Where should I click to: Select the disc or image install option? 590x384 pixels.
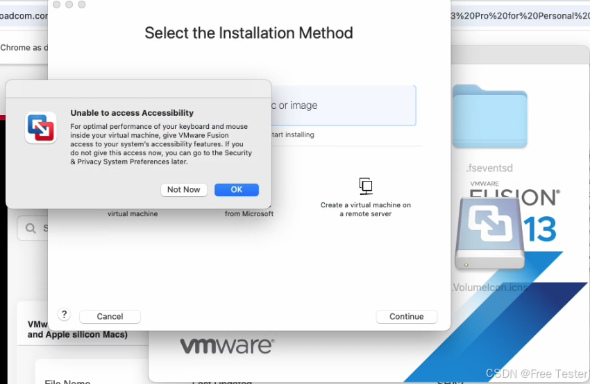point(344,105)
